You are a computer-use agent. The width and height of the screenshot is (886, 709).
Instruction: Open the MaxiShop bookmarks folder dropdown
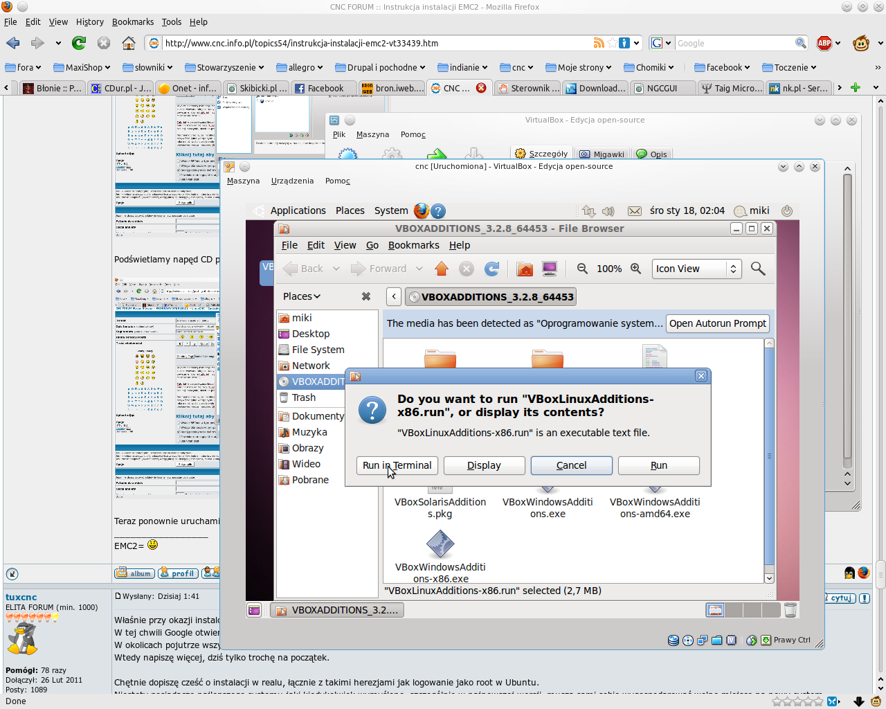[x=82, y=67]
